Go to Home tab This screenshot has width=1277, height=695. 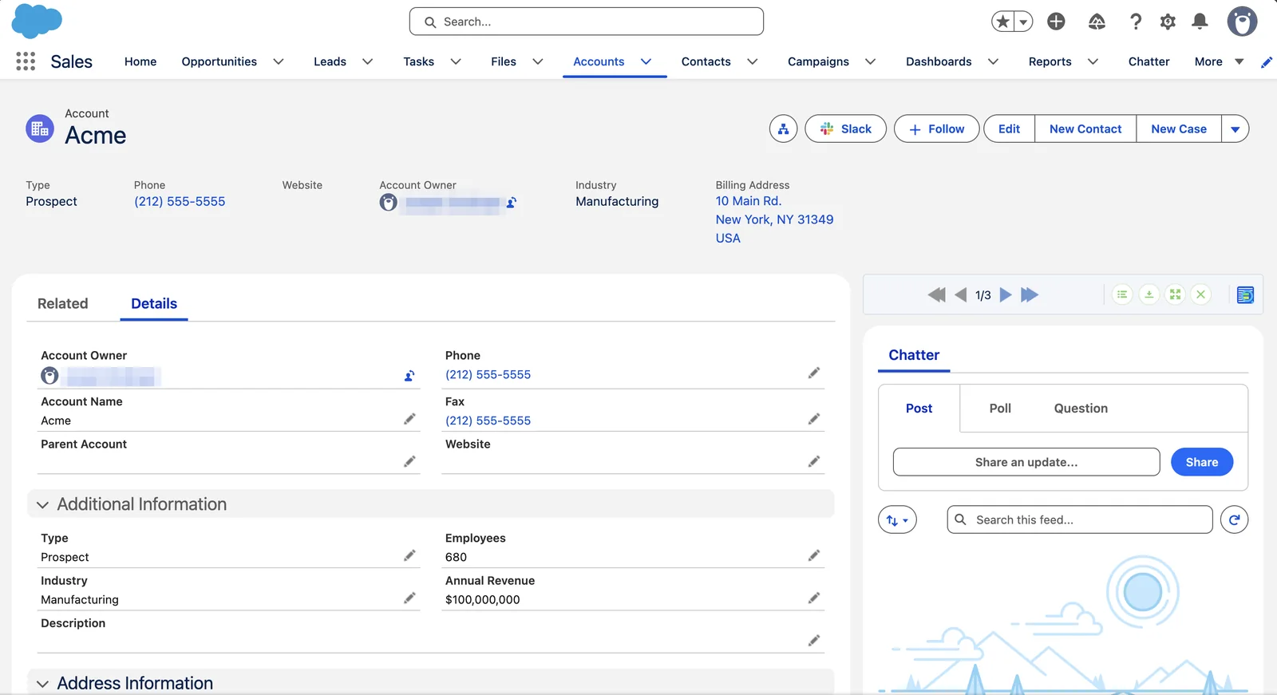coord(140,61)
